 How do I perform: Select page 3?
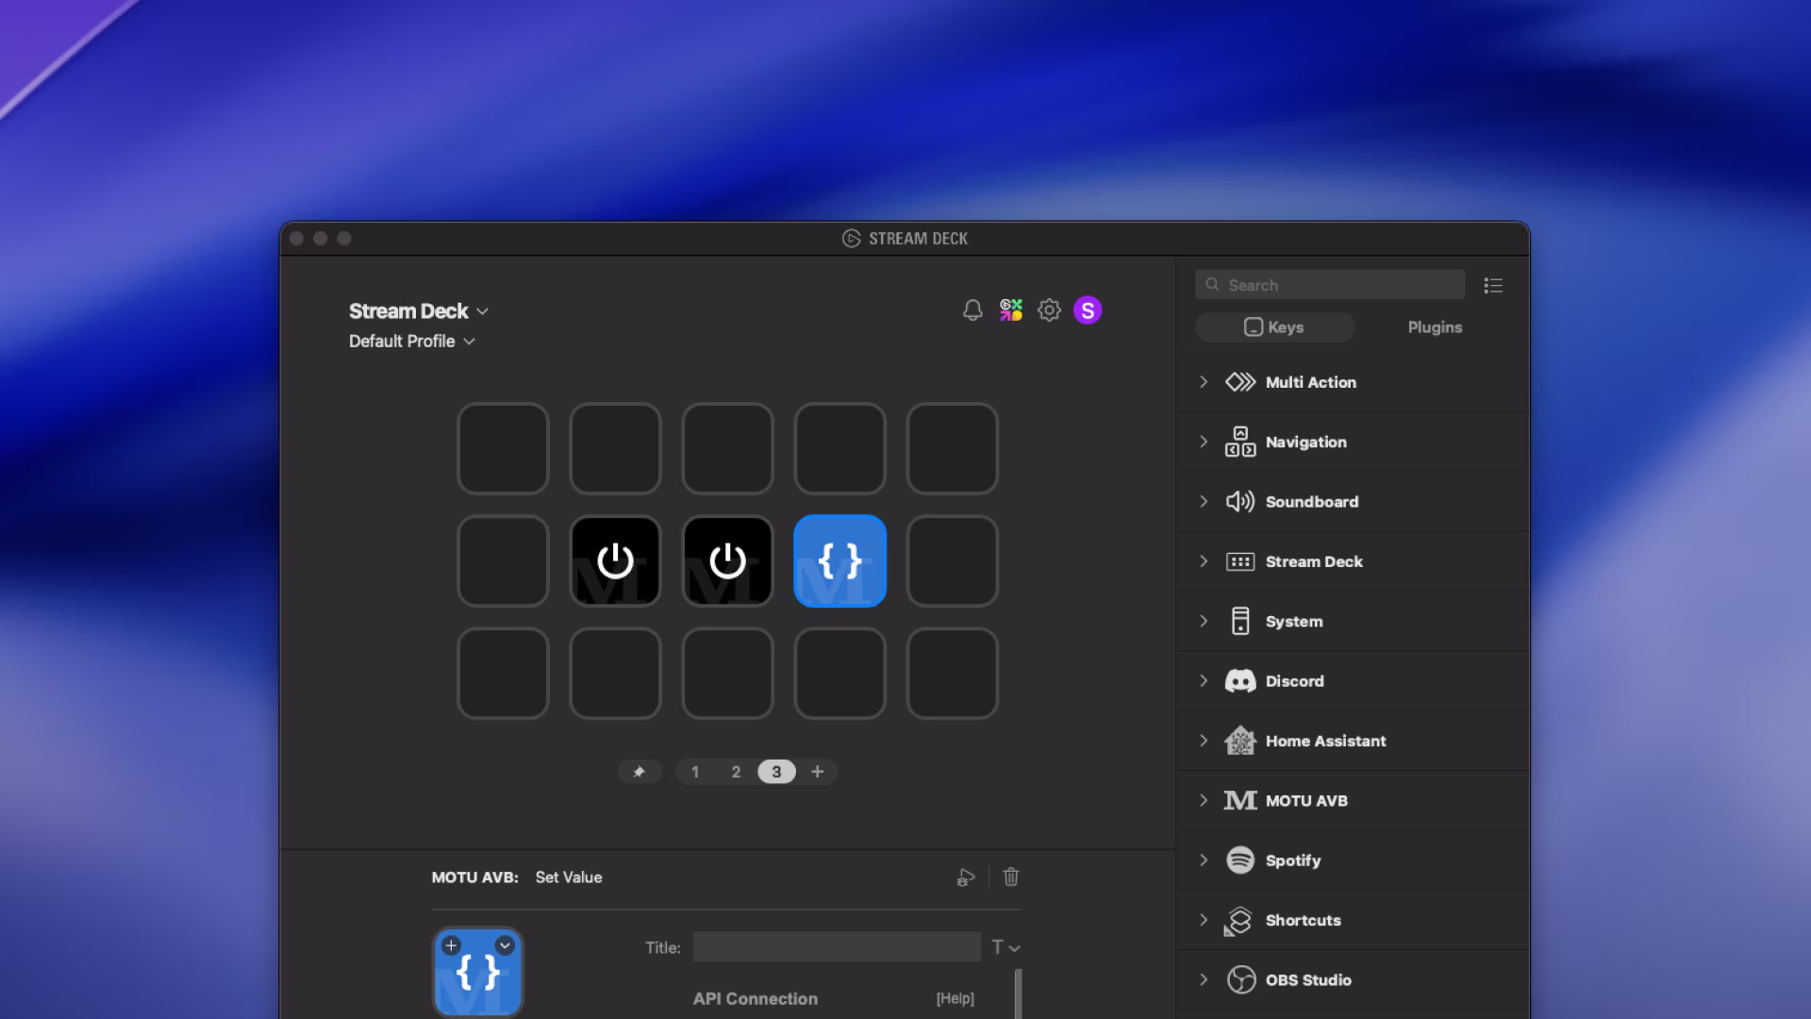pos(776,772)
